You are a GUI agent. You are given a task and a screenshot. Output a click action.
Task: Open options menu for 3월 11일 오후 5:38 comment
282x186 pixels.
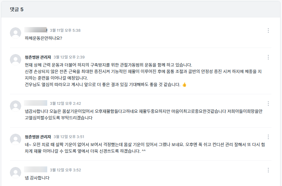(268, 30)
